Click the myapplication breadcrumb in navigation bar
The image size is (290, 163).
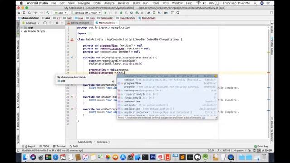point(126,18)
